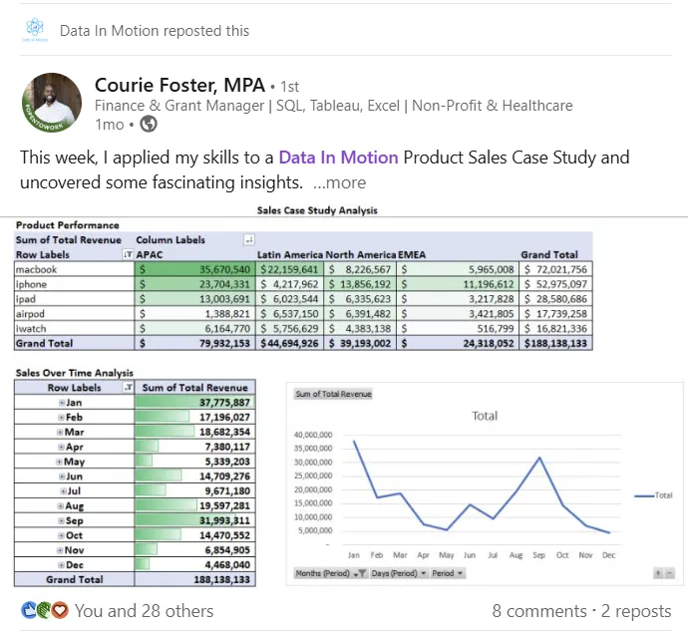Select the Sep revenue cell 31,993,311
688x638 pixels.
pyautogui.click(x=194, y=520)
